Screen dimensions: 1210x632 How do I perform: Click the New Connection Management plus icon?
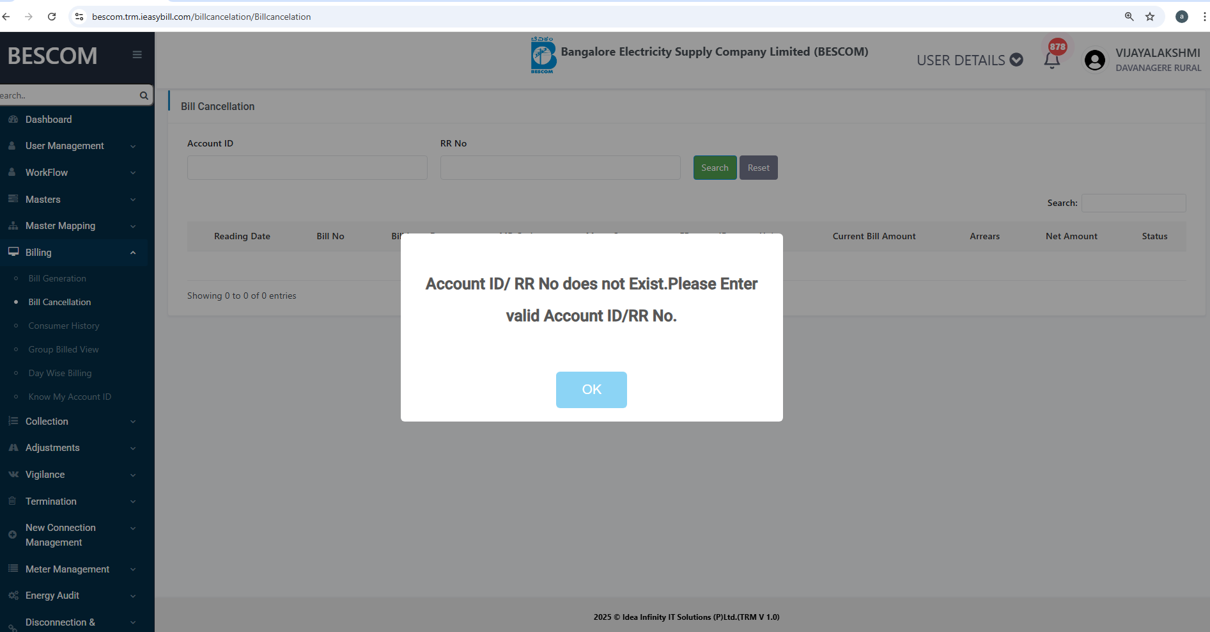12,535
